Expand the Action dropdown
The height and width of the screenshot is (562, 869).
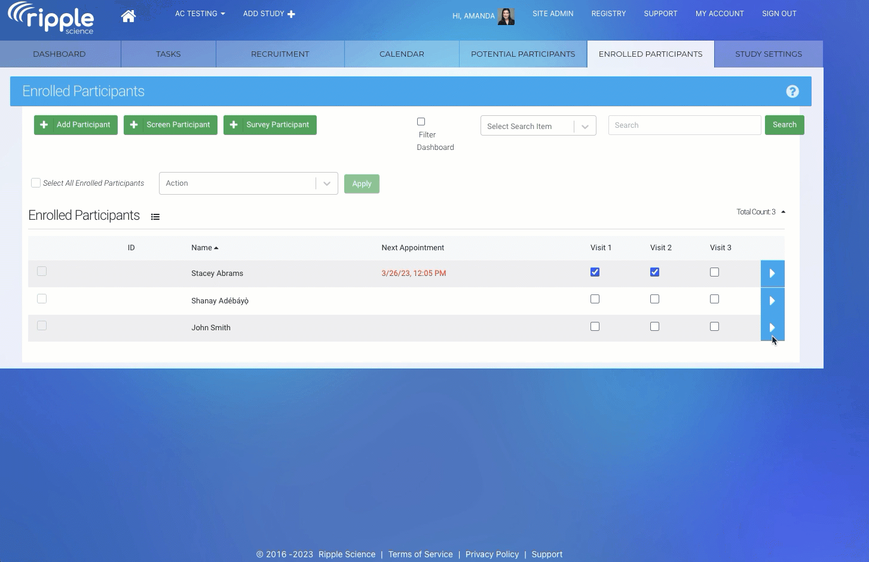(248, 183)
